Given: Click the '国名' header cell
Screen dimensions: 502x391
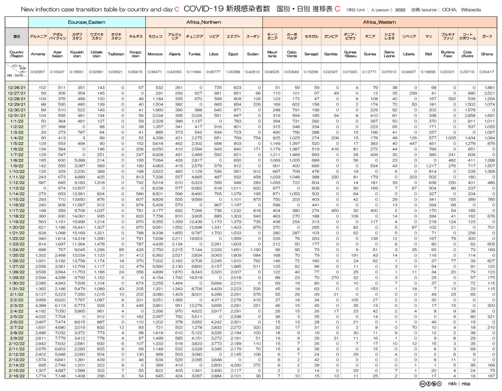Looking at the screenshot, I should coord(17,36).
